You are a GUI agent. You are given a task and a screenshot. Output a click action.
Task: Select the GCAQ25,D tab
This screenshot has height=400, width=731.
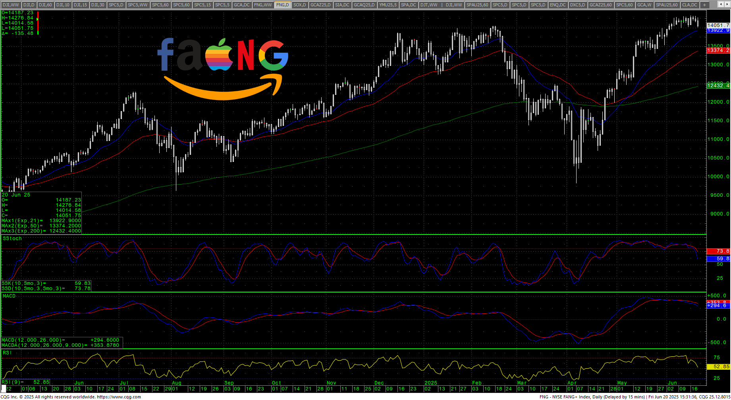tap(364, 5)
